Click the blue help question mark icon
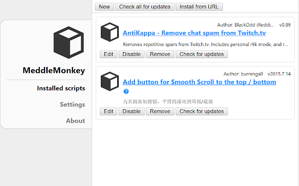Screen dimensions: 299x186 [126, 92]
